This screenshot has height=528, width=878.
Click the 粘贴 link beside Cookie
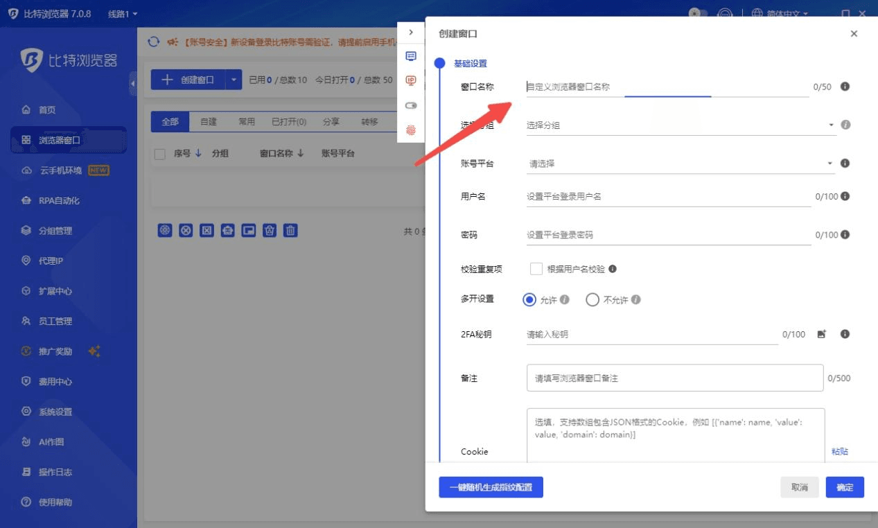click(839, 452)
